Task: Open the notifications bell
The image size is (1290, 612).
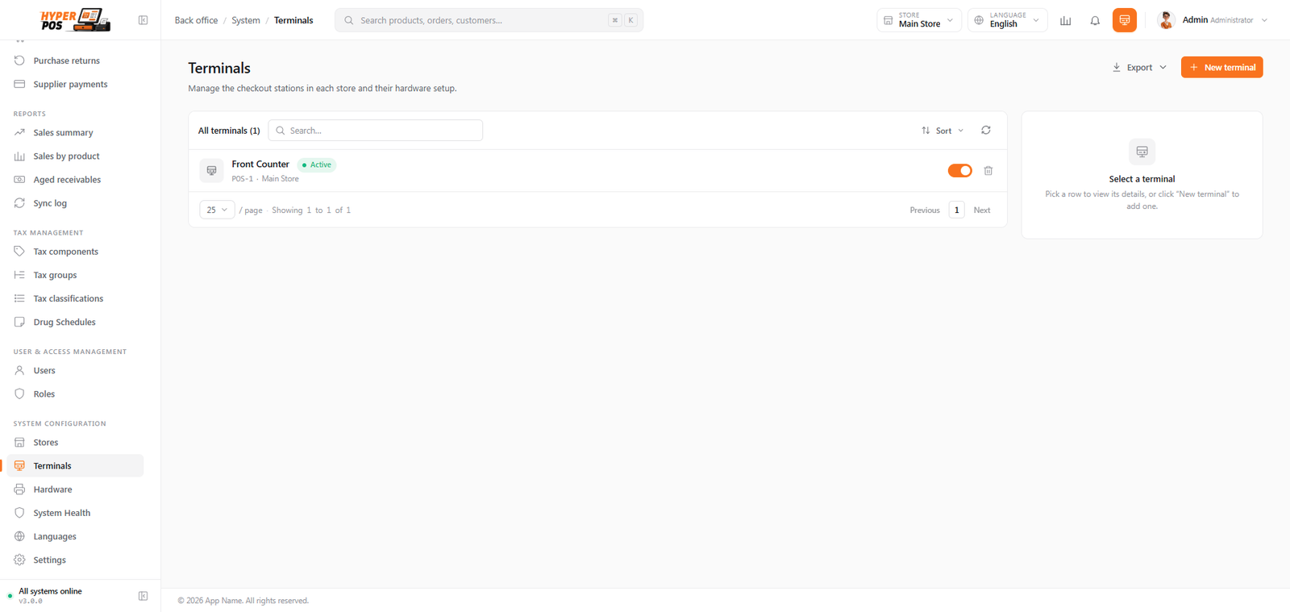Action: click(x=1095, y=20)
